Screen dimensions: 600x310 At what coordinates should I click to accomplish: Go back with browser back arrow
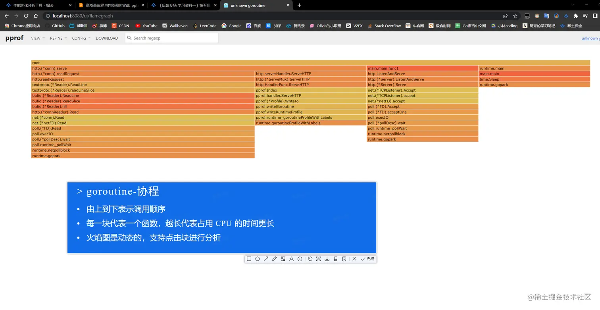tap(6, 16)
